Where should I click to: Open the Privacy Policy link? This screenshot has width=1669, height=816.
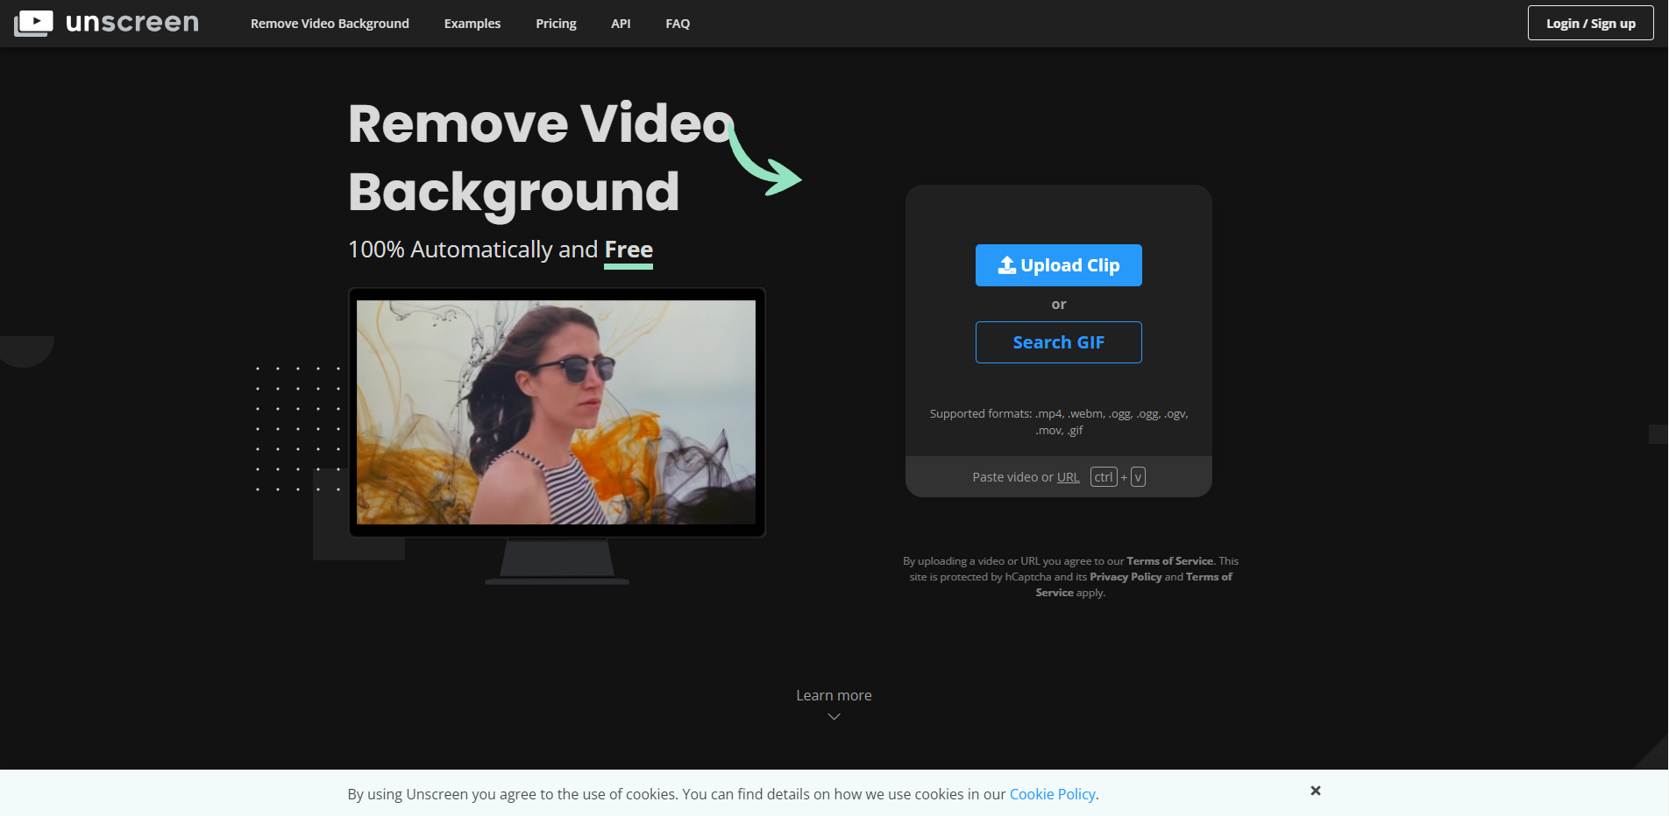1126,576
